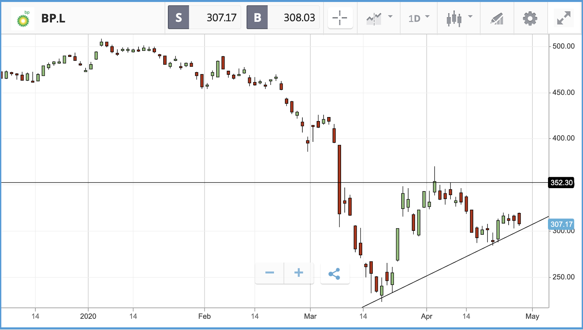The image size is (583, 330).
Task: Expand the 1D timeframe dropdown
Action: coord(419,18)
